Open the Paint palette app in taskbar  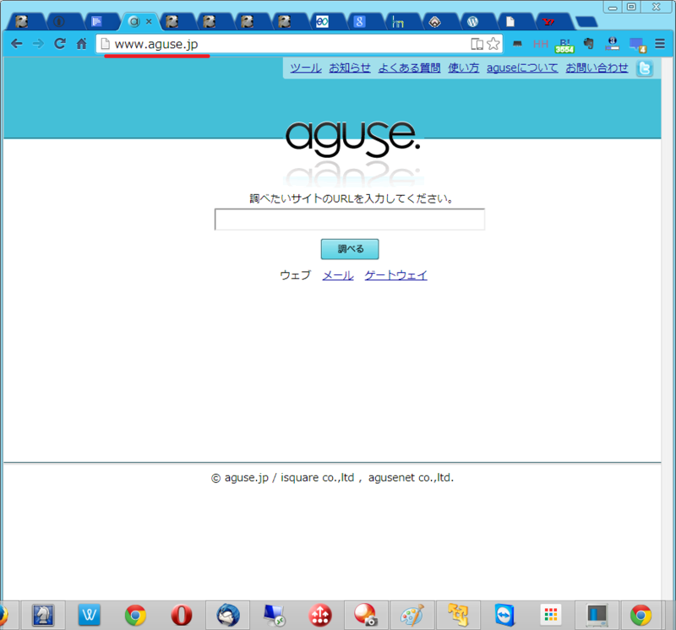coord(412,615)
